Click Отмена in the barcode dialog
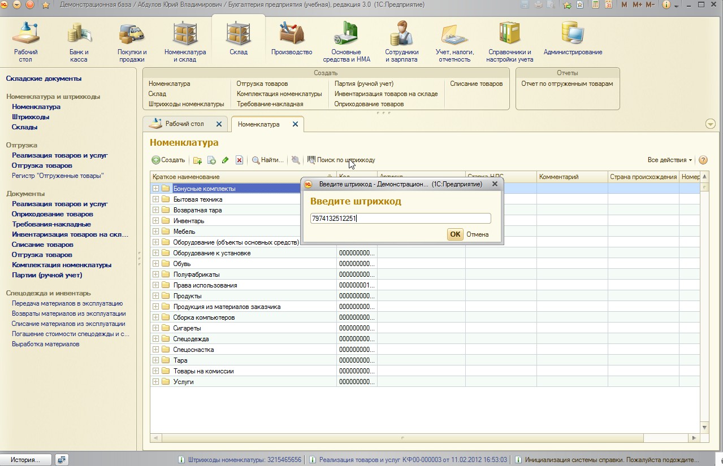Screen dimensions: 723x466 click(x=478, y=234)
